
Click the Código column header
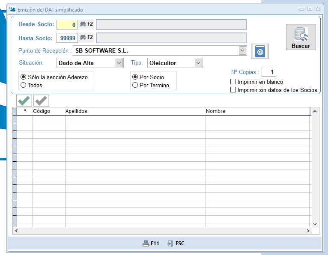[x=49, y=111]
